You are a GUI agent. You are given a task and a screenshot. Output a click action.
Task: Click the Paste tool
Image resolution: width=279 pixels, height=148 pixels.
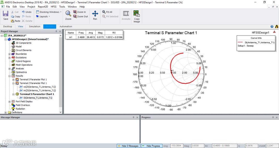(16, 21)
